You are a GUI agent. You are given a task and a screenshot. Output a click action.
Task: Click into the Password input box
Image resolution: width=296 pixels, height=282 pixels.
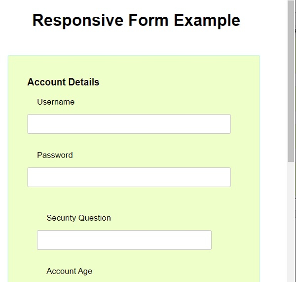129,177
